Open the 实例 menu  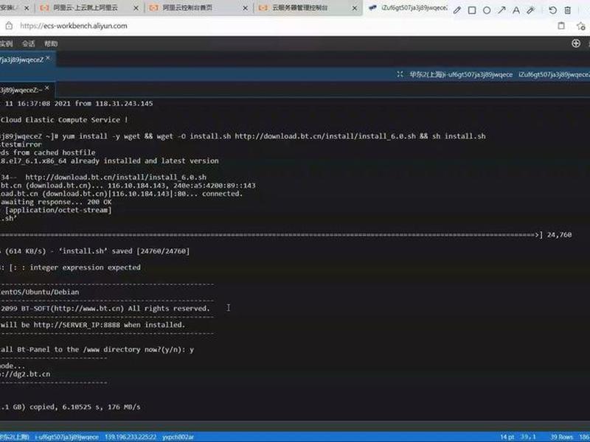click(x=7, y=43)
